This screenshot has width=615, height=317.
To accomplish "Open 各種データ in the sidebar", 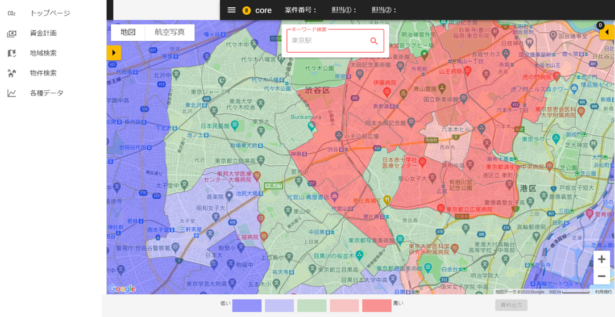I will tap(46, 93).
